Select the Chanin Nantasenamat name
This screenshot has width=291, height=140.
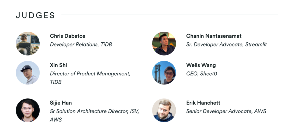coord(214,36)
